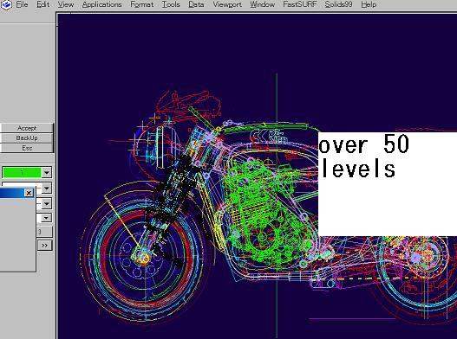Expand the dropdown directly beneath the green color selector

47,189
